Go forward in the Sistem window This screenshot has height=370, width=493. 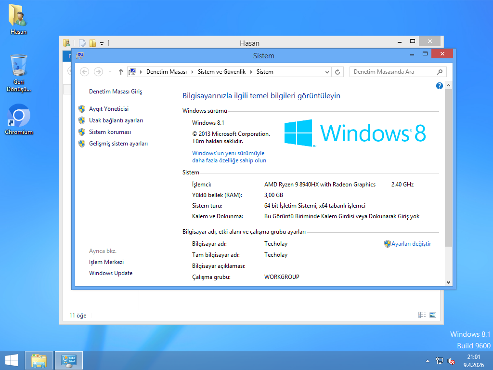98,72
